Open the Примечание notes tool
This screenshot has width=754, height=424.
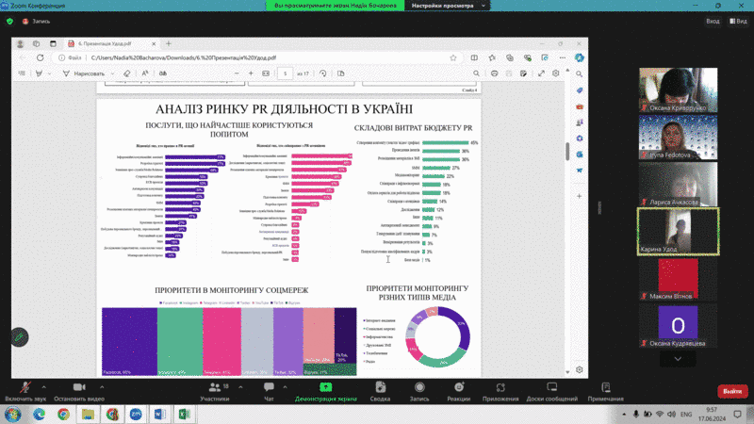(605, 390)
